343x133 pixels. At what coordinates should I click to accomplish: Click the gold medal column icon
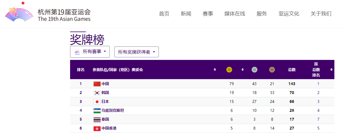(229, 70)
